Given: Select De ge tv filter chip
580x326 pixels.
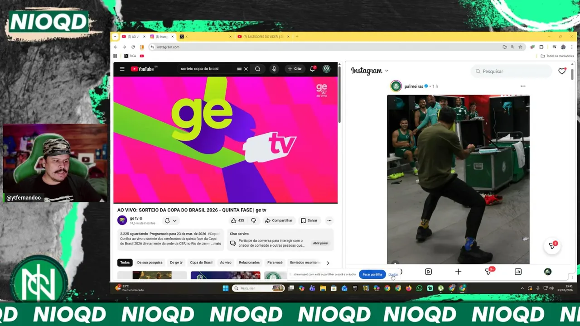Looking at the screenshot, I should (176, 263).
